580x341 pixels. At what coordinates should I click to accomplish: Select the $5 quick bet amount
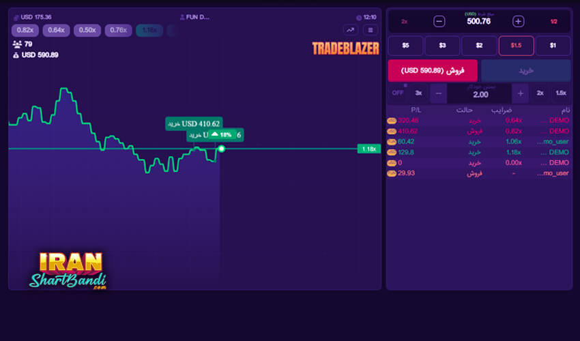405,46
